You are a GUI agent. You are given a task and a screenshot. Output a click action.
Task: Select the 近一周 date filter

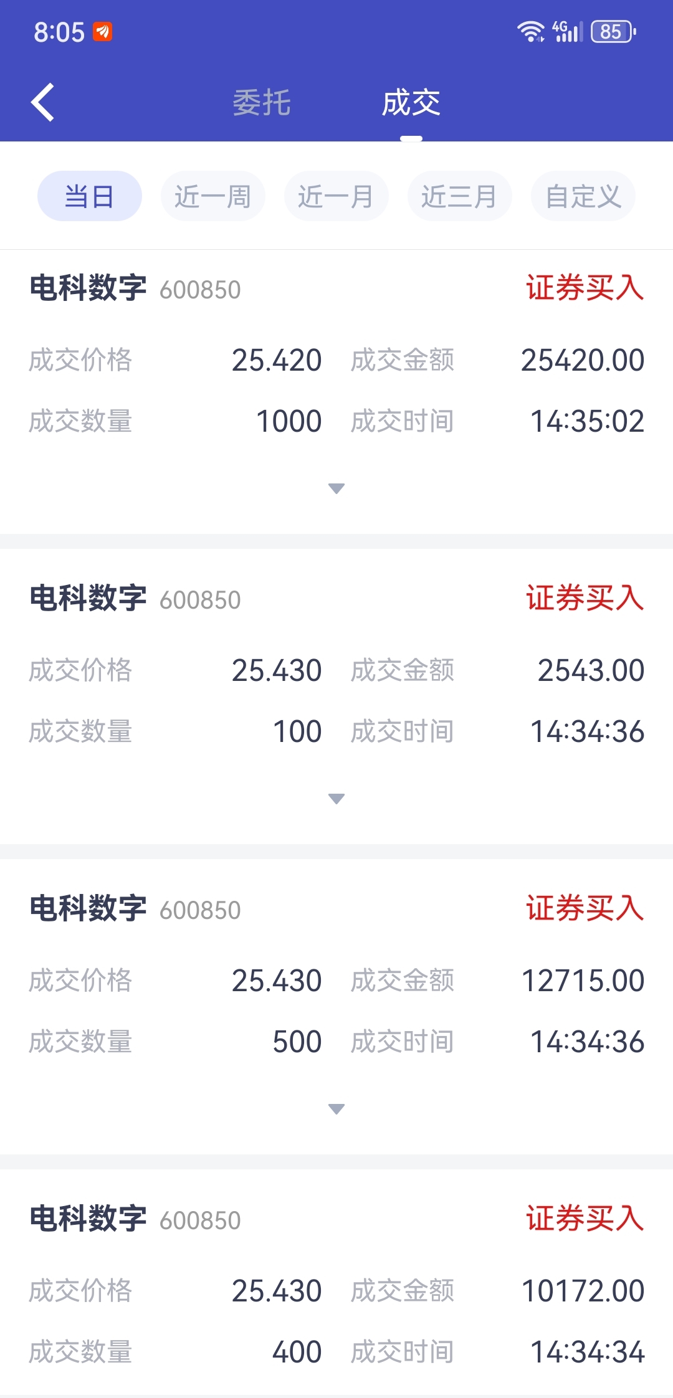[x=213, y=196]
